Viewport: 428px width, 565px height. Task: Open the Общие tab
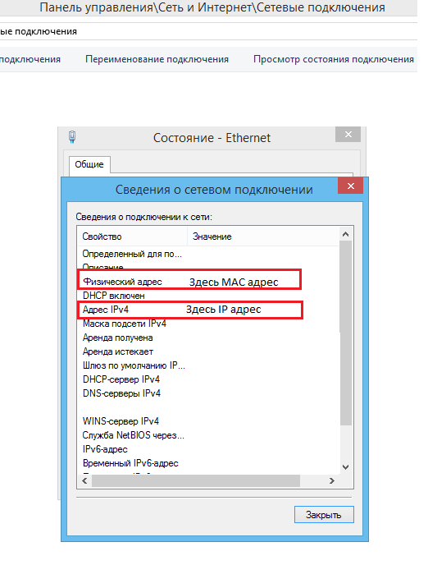point(89,164)
